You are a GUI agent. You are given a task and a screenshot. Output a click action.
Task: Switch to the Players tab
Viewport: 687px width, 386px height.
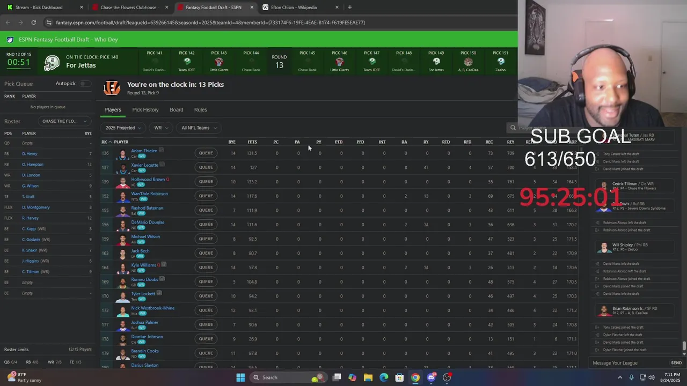pyautogui.click(x=113, y=109)
